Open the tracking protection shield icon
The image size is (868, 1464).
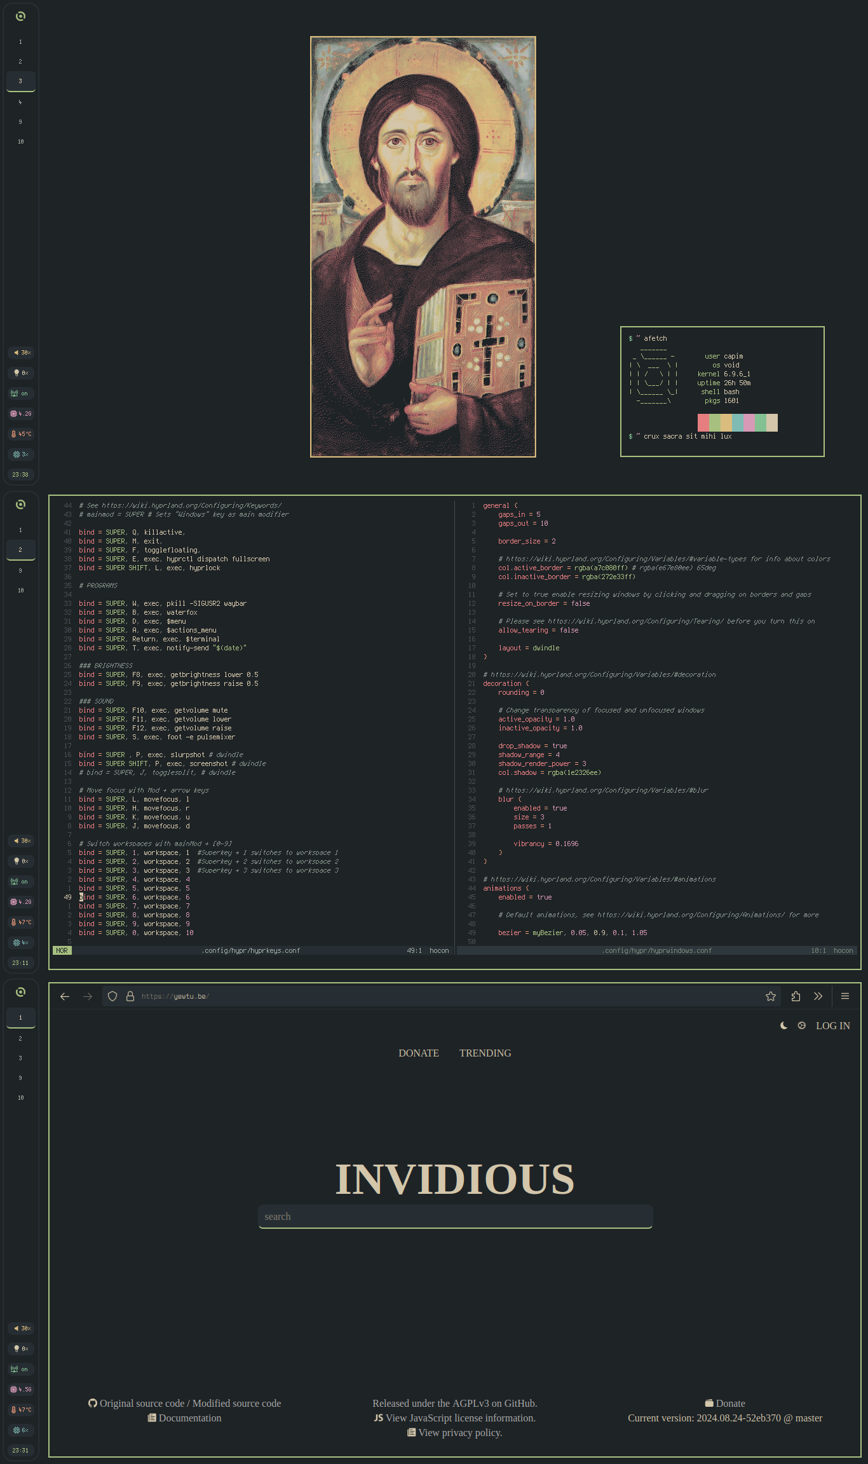112,996
